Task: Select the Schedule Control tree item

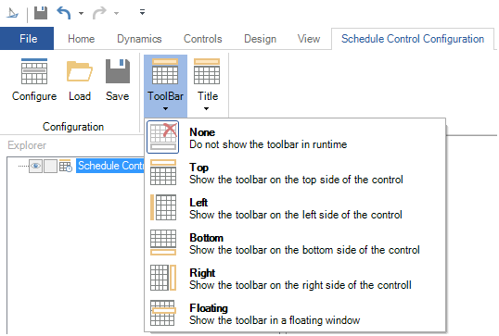Action: click(x=110, y=166)
